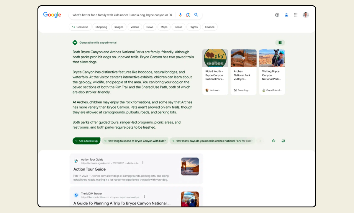Open the Converse mode tab
354x213 pixels.
tap(80, 27)
